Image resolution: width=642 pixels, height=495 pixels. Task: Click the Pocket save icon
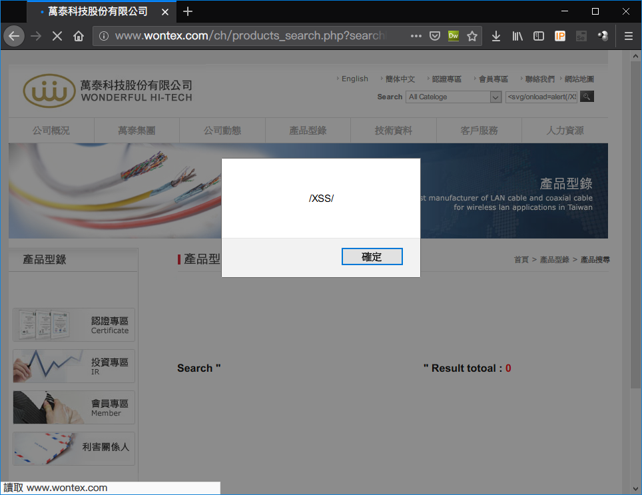coord(435,36)
